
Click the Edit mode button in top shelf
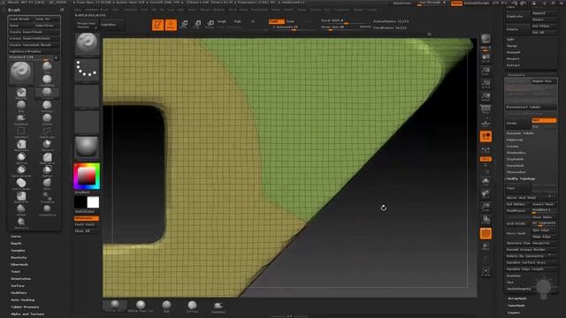[x=157, y=25]
